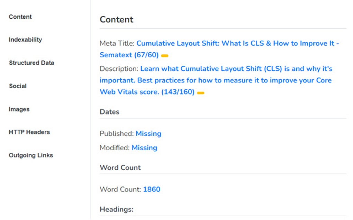Click the yellow warning dash after meta title
Screen dimensions: 353x220
point(165,56)
